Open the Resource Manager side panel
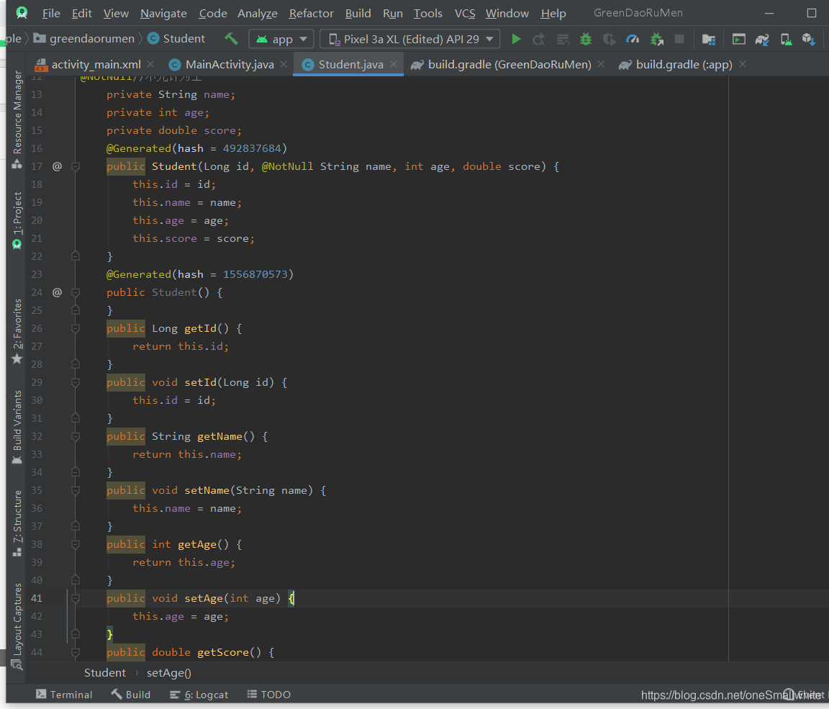This screenshot has height=709, width=829. (x=17, y=119)
